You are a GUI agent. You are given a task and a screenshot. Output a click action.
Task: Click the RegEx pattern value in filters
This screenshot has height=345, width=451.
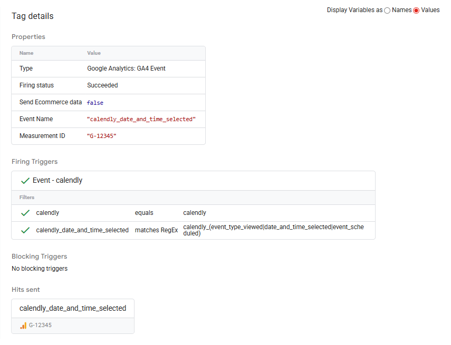(273, 230)
